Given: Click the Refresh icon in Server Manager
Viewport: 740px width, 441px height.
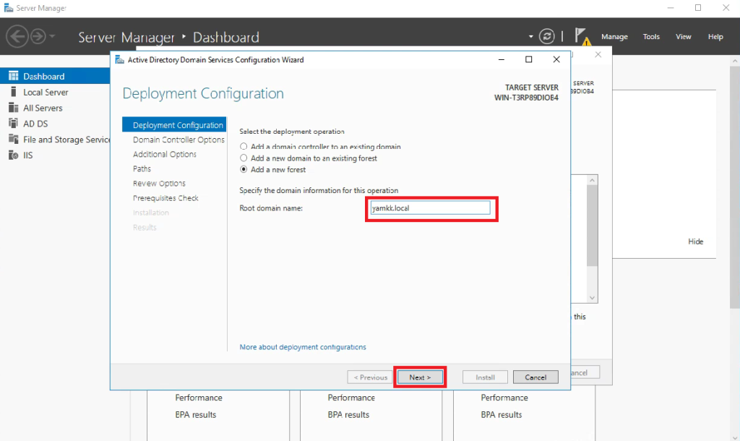Looking at the screenshot, I should pyautogui.click(x=548, y=35).
